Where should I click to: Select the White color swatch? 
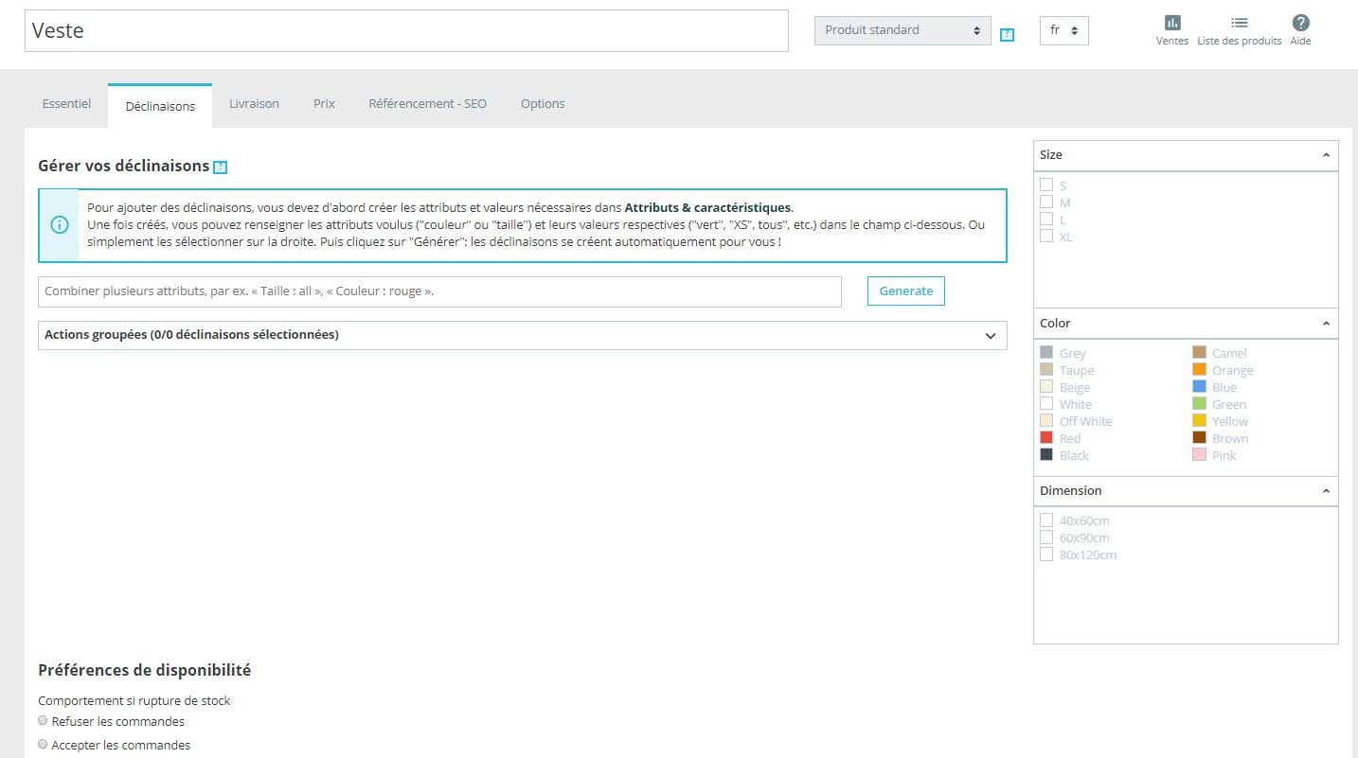click(x=1046, y=403)
